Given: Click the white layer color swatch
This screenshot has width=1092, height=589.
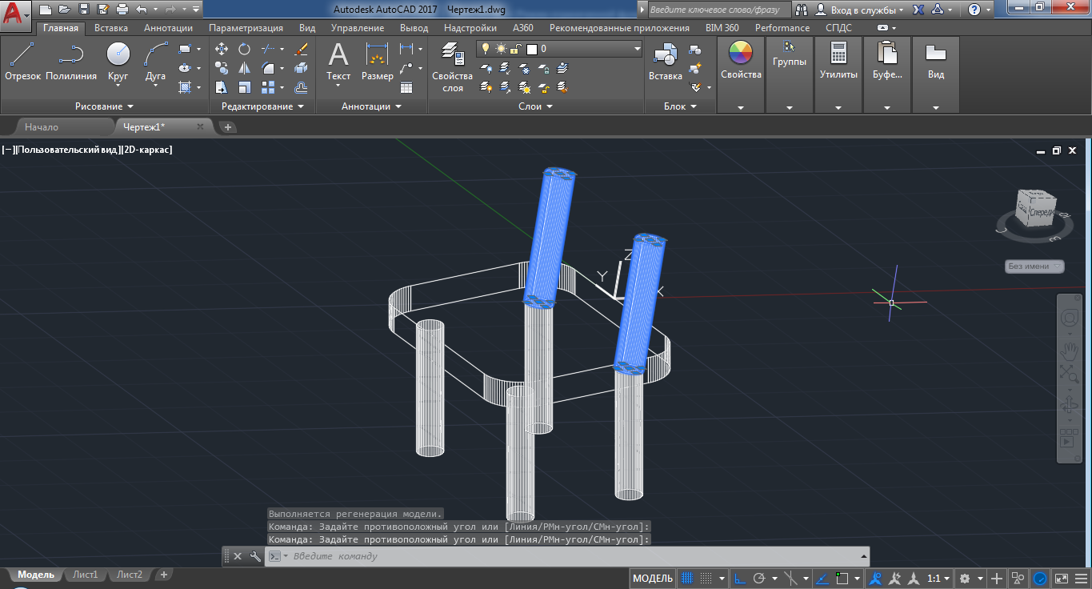Looking at the screenshot, I should (x=530, y=49).
